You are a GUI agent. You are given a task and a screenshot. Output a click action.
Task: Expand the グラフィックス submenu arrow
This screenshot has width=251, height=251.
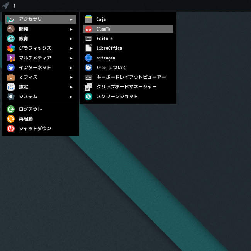(71, 49)
